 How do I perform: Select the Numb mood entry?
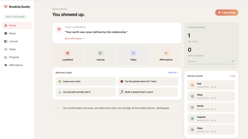coord(211,107)
